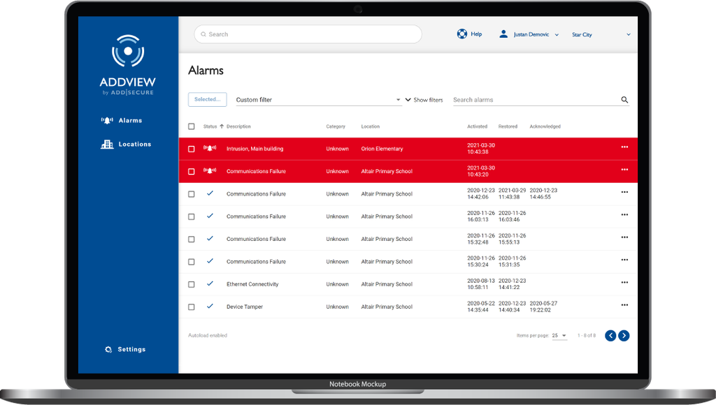Open the more options for the alarm activated 2021-03-30 10:43:20
Image resolution: width=716 pixels, height=405 pixels.
coord(624,170)
